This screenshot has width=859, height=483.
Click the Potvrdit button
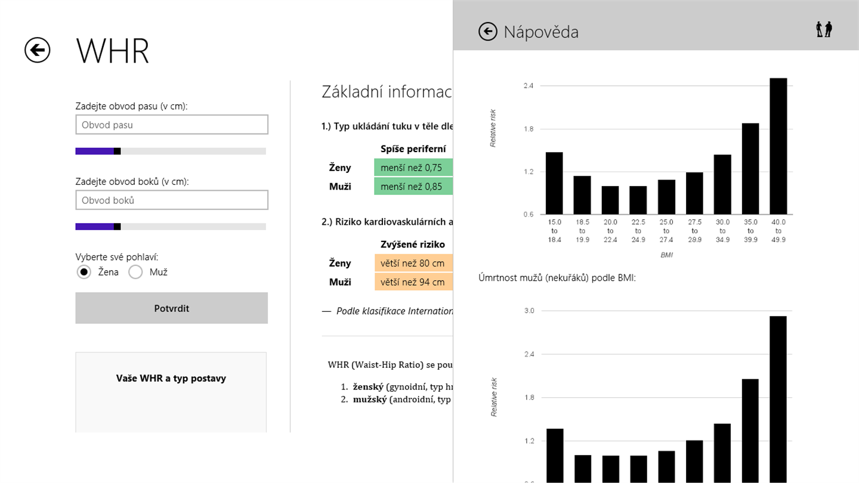click(171, 308)
